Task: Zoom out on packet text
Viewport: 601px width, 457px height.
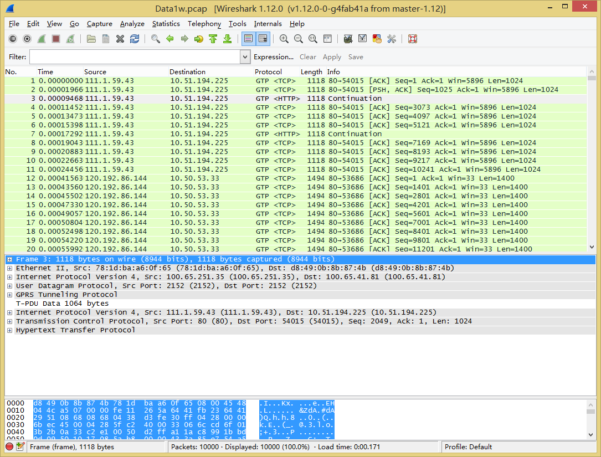Action: point(298,39)
